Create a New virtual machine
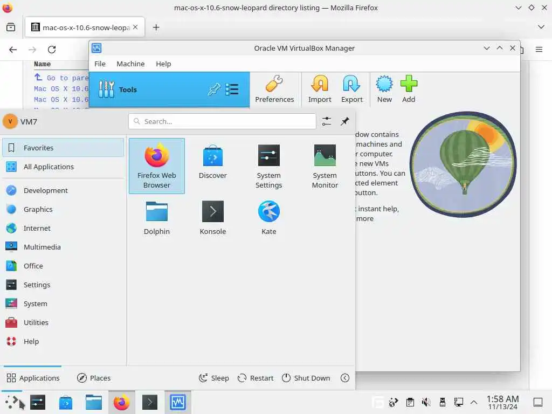Screen dimensions: 552x414 click(384, 89)
